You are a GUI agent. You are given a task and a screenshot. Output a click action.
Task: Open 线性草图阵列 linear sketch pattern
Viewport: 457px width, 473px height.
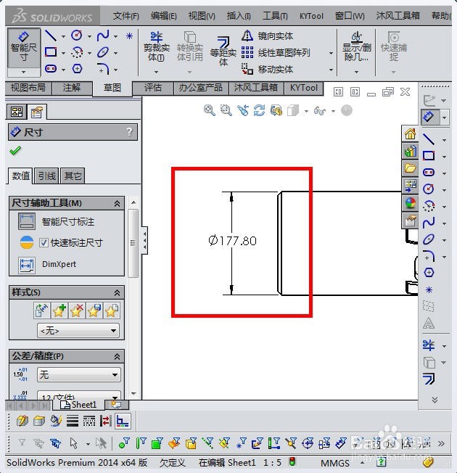point(276,53)
